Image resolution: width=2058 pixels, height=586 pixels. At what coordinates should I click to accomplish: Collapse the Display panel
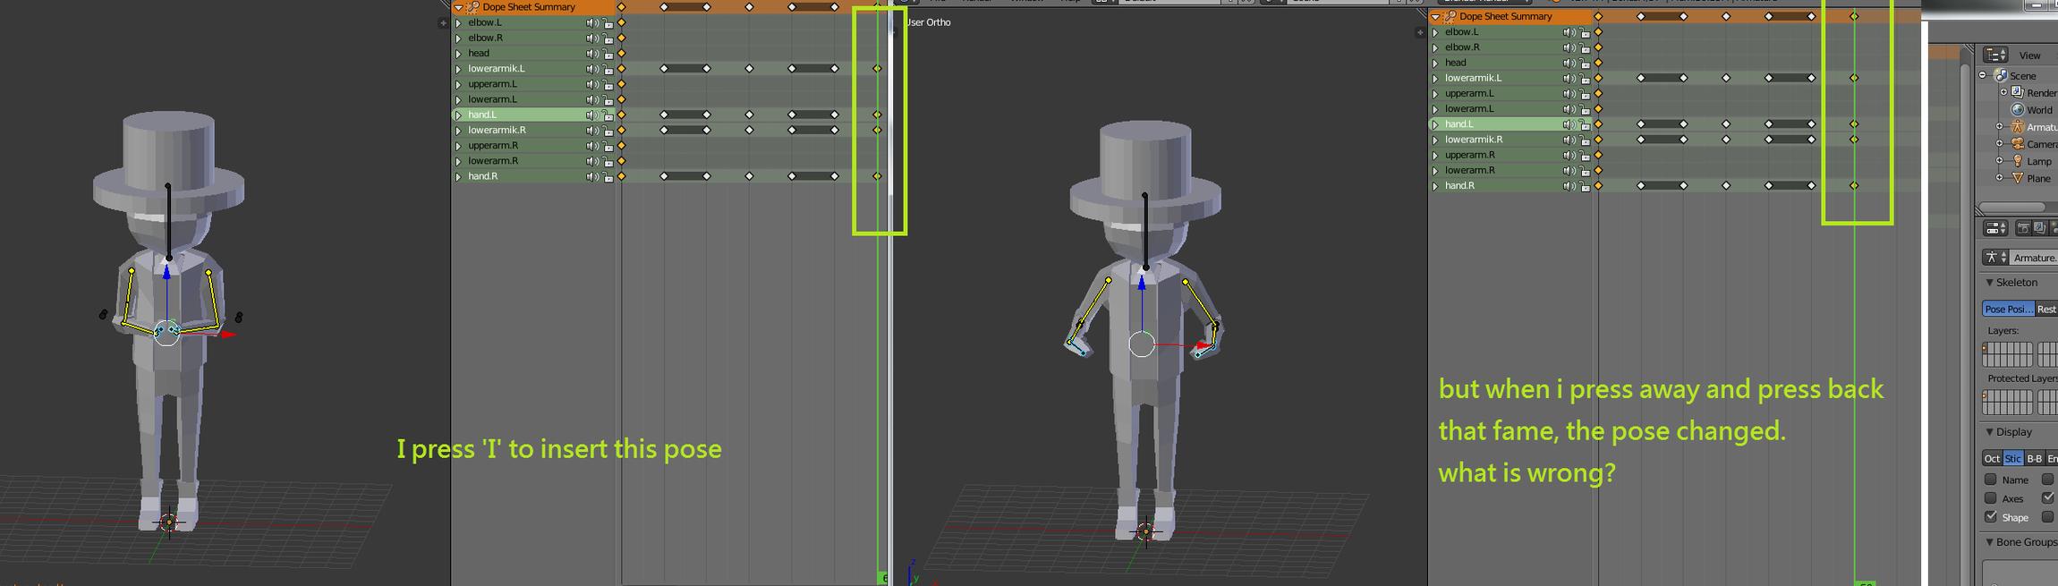point(1990,432)
